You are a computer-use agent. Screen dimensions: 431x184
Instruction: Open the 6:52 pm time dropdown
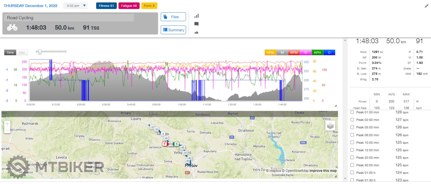(75, 6)
